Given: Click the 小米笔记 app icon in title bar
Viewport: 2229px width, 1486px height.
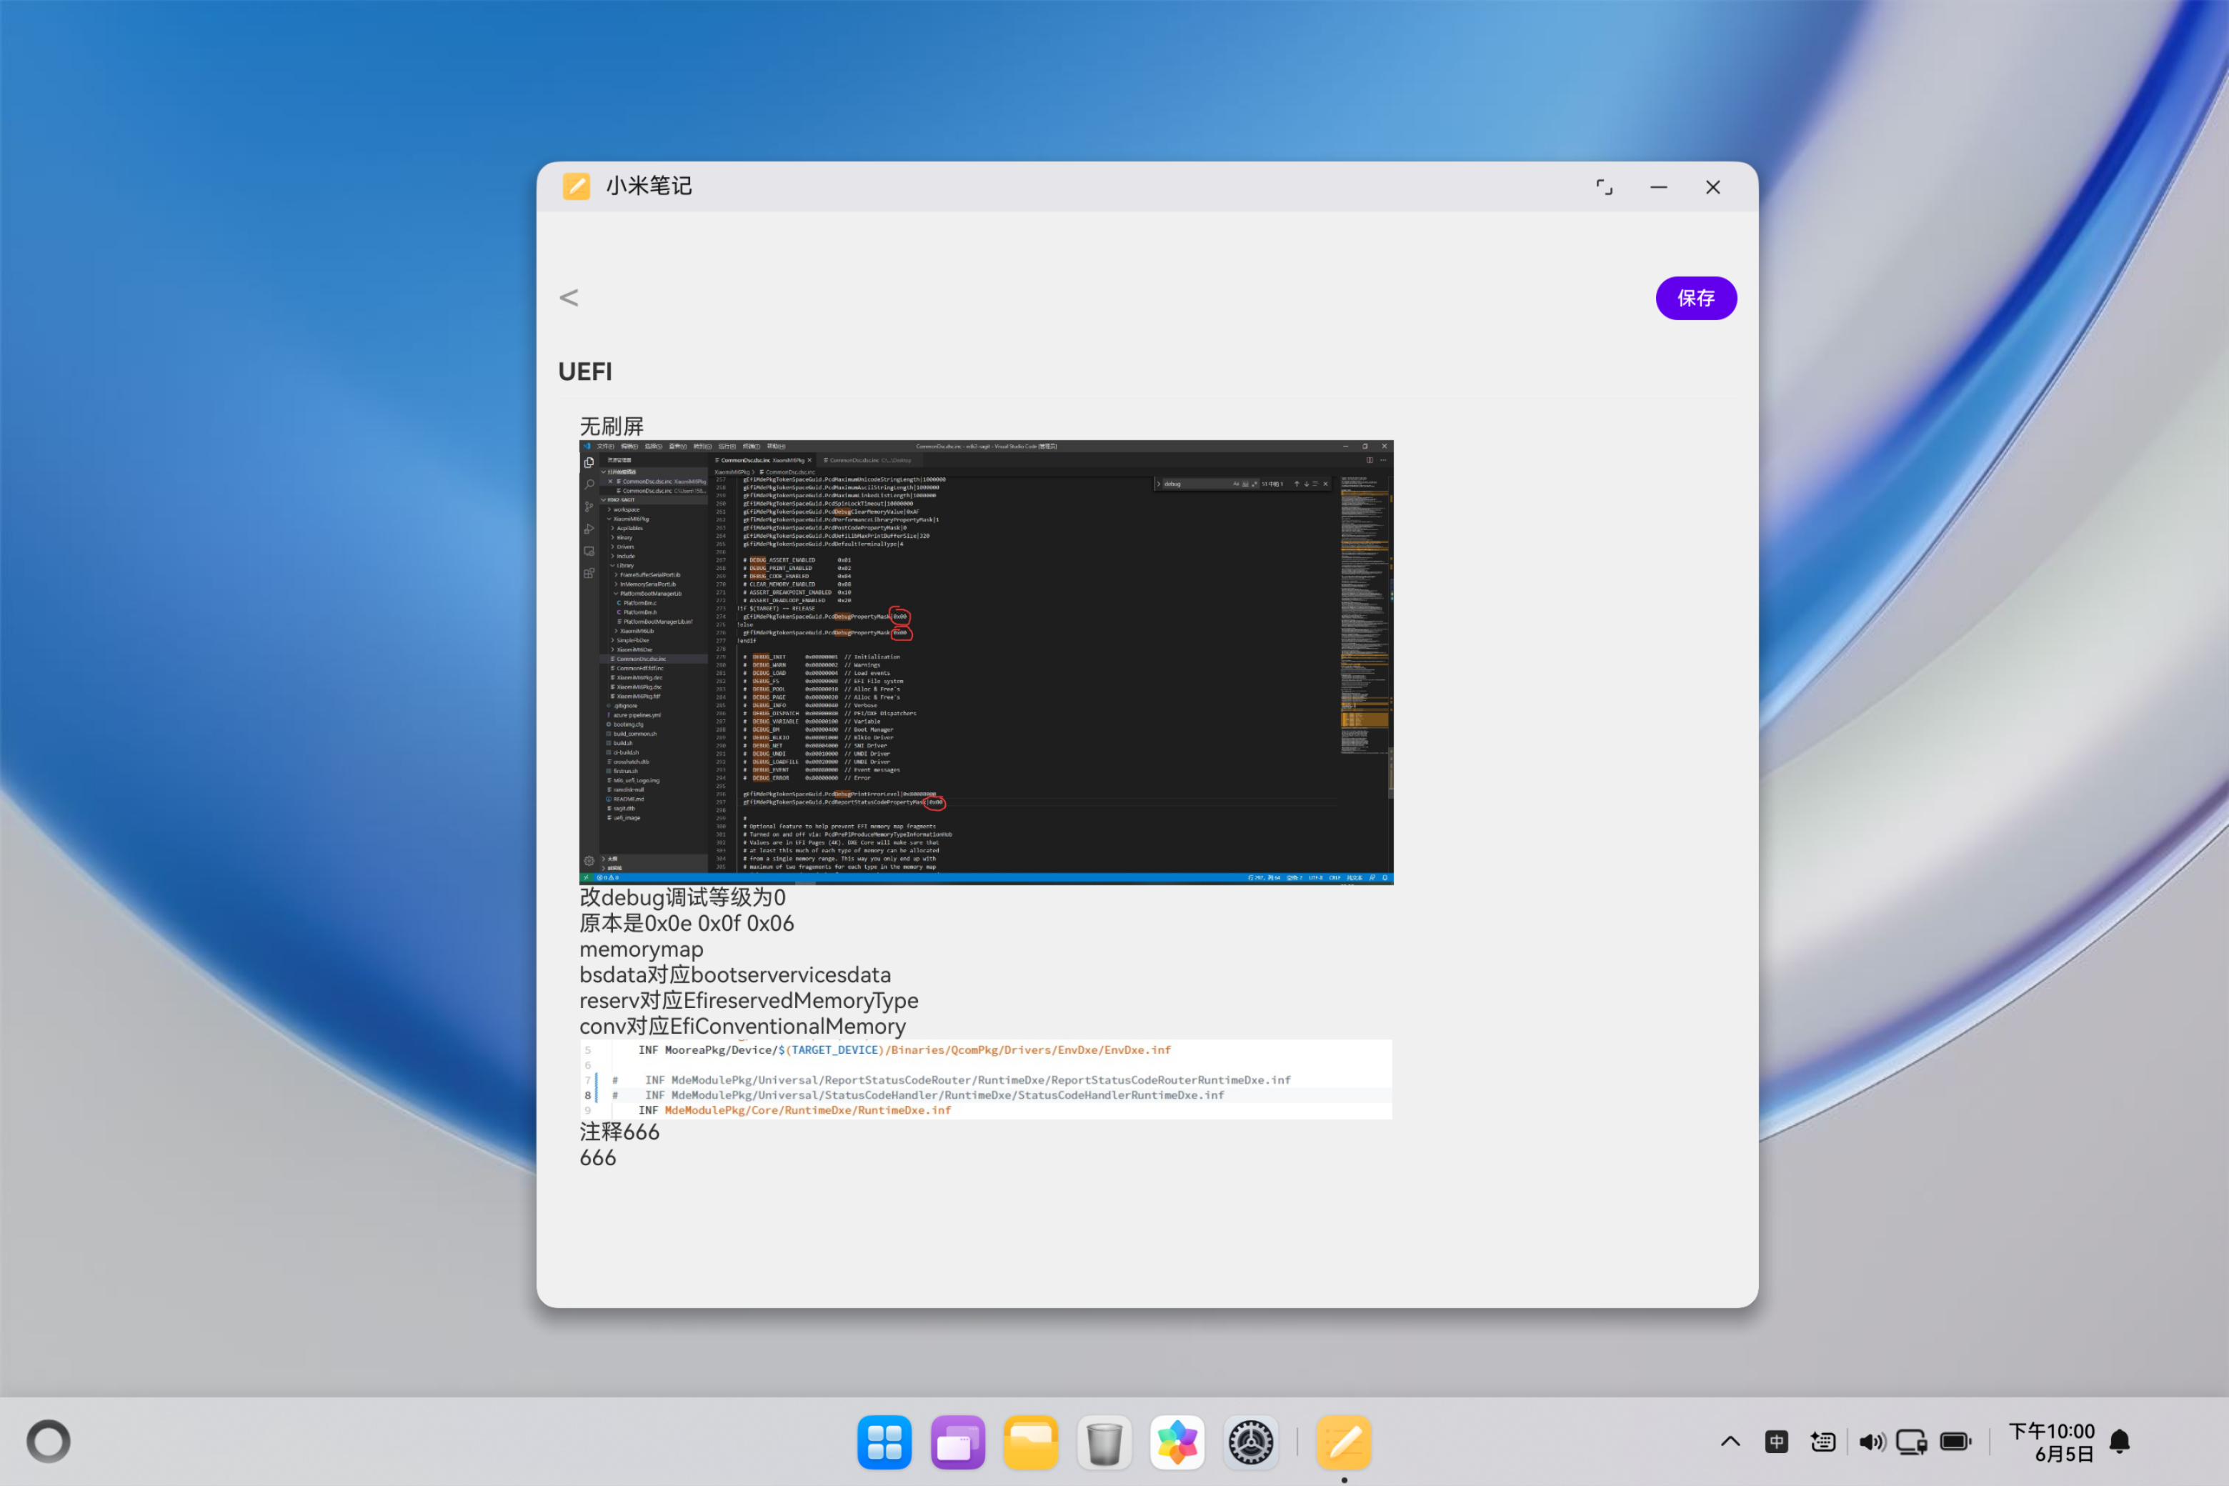Looking at the screenshot, I should 577,186.
